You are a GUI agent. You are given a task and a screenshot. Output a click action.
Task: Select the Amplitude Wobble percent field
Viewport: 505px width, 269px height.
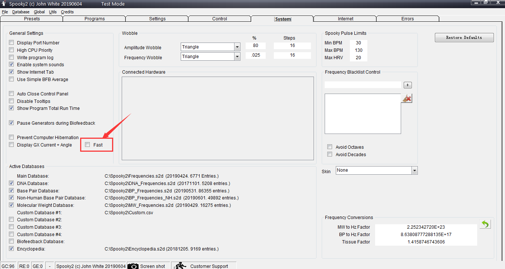(255, 46)
